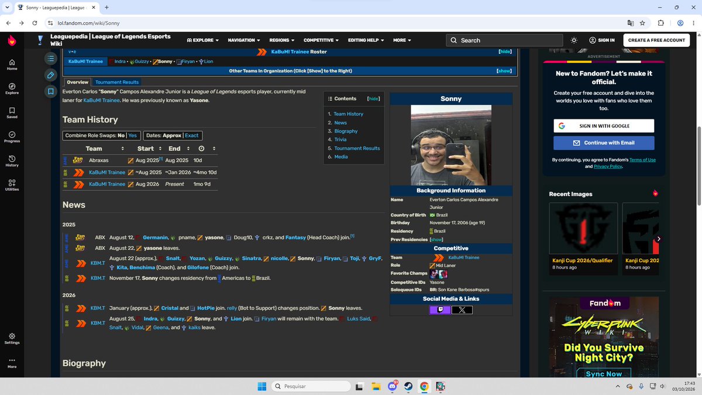The image size is (702, 395).
Task: Open History in the Fandom sidebar
Action: tap(12, 161)
